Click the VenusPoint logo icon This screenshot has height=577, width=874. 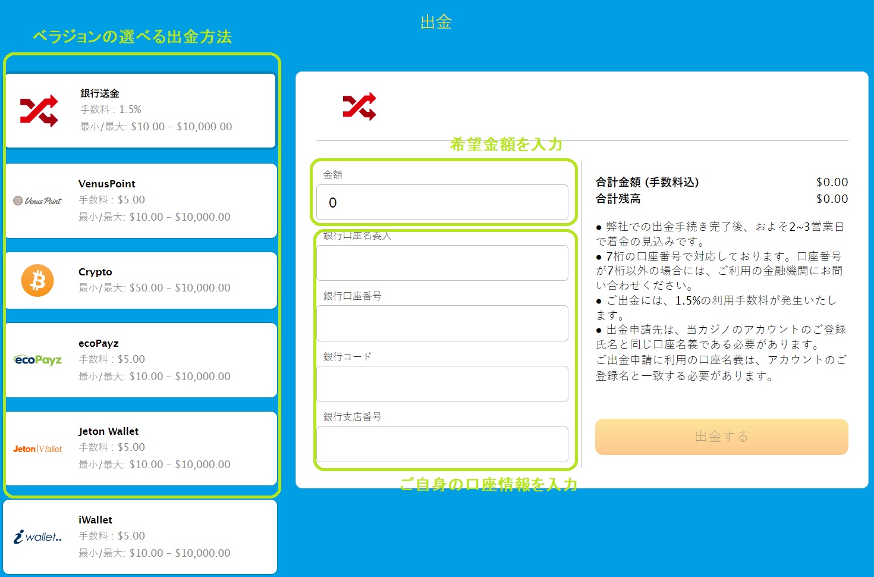[x=37, y=201]
